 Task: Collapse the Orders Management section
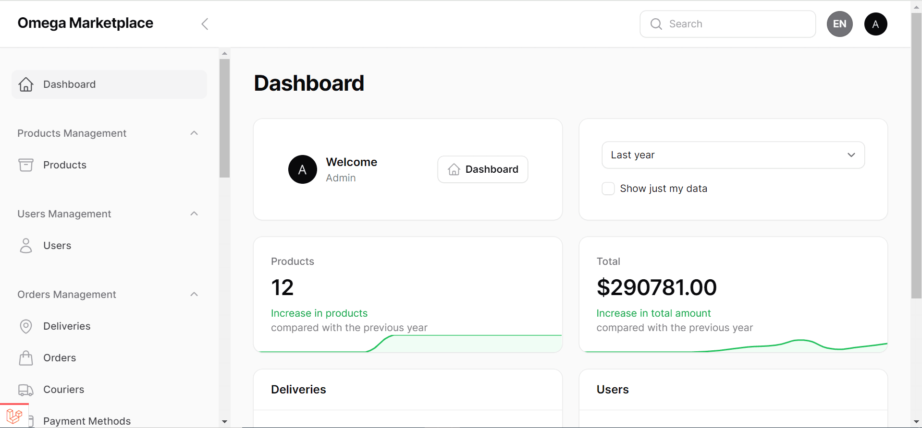[x=194, y=294]
